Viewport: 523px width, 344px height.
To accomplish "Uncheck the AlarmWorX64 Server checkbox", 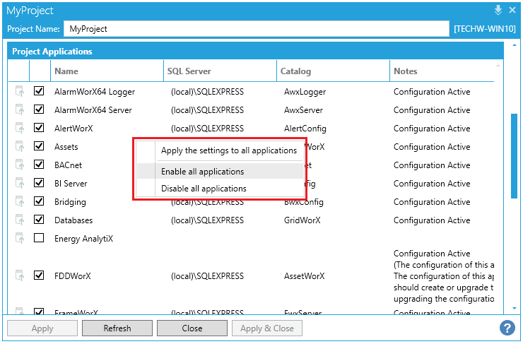I will pos(39,110).
